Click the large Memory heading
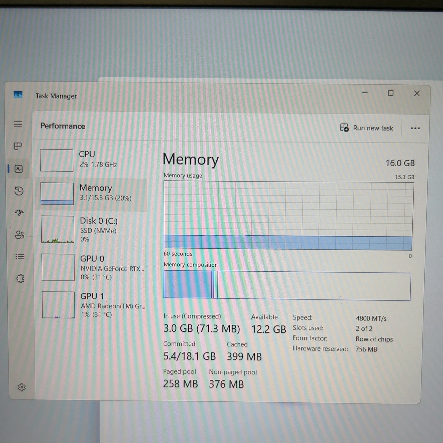Screen dimensions: 443x443 coord(191,159)
